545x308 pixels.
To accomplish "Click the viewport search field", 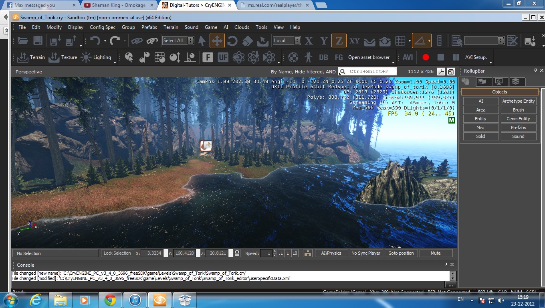I will [367, 71].
